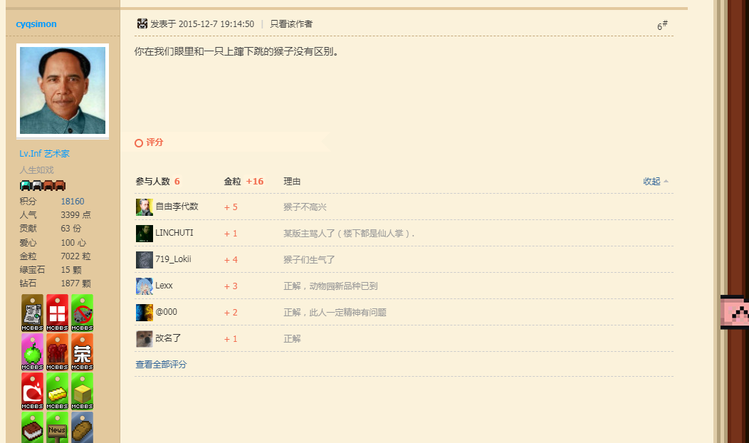749x443 pixels.
Task: Open 改名了 user name link
Action: click(x=168, y=338)
